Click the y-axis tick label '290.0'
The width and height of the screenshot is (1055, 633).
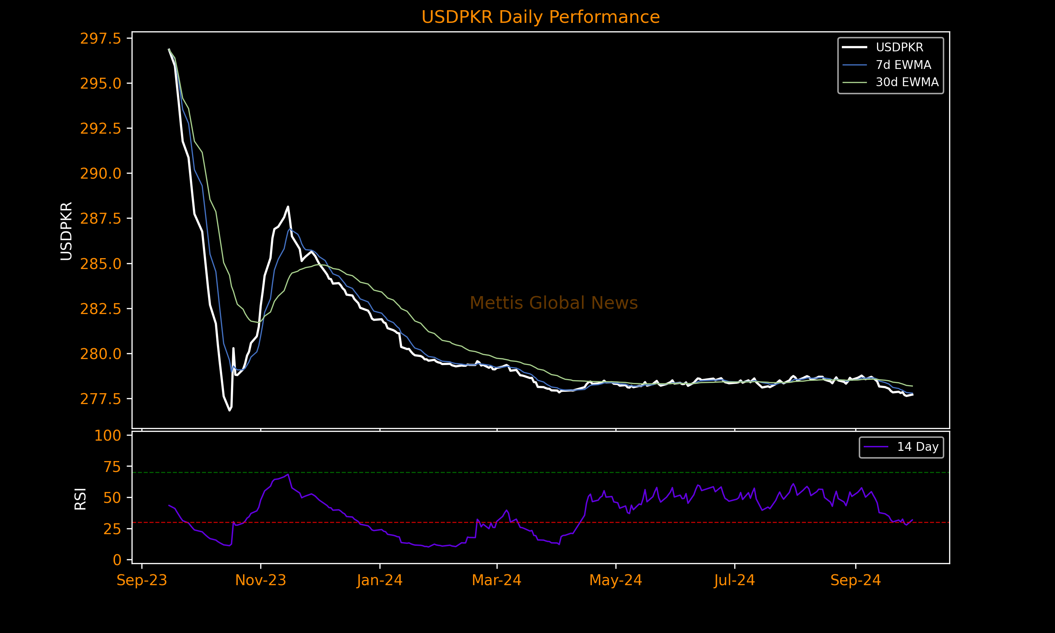pyautogui.click(x=101, y=174)
